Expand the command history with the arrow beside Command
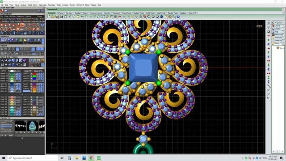Image resolution: width=286 pixels, height=161 pixels. 283,9
